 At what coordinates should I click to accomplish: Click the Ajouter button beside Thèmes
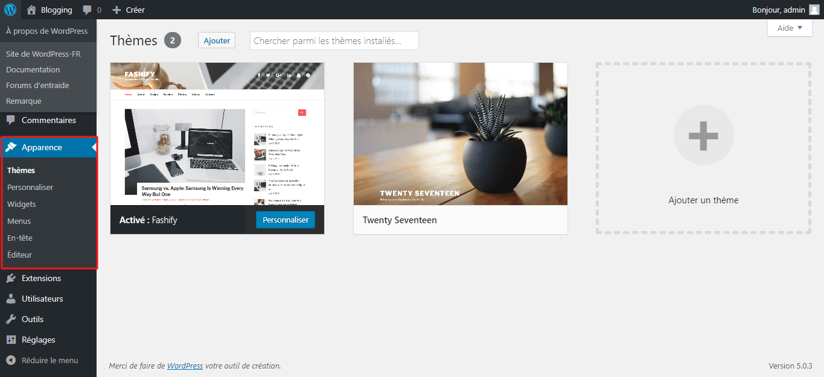point(217,40)
